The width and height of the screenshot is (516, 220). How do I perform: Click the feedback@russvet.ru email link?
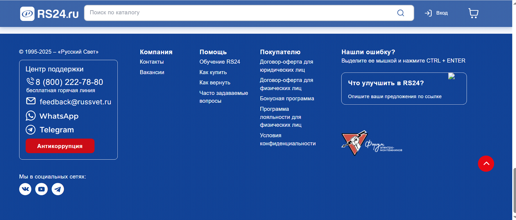pos(75,102)
